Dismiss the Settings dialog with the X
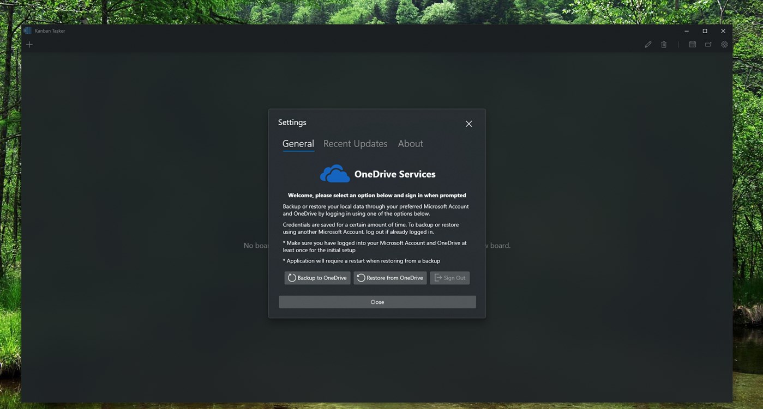The height and width of the screenshot is (409, 763). coord(468,124)
